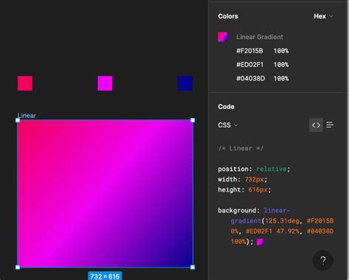
Task: Click the background property name in code
Action: [x=236, y=211]
